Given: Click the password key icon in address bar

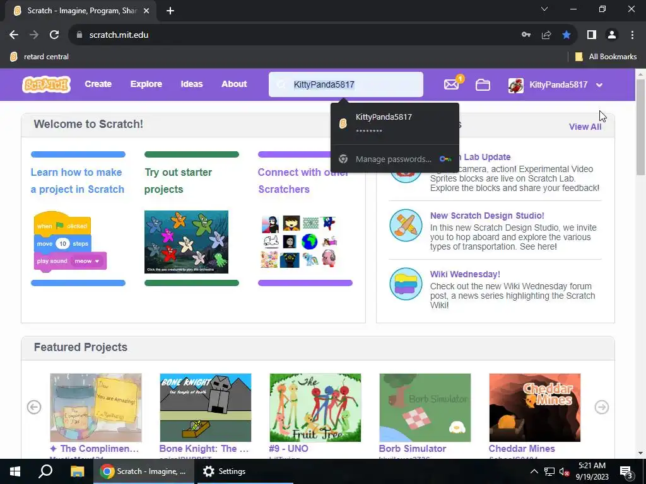Looking at the screenshot, I should point(526,35).
